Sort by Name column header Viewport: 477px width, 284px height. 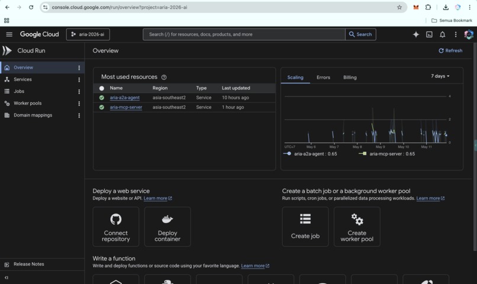tap(116, 88)
